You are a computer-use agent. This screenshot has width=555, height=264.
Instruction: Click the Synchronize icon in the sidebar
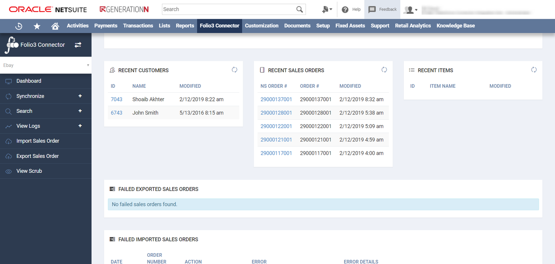click(9, 96)
